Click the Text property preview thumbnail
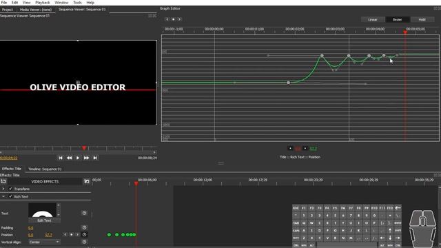The height and width of the screenshot is (248, 441). tap(43, 210)
